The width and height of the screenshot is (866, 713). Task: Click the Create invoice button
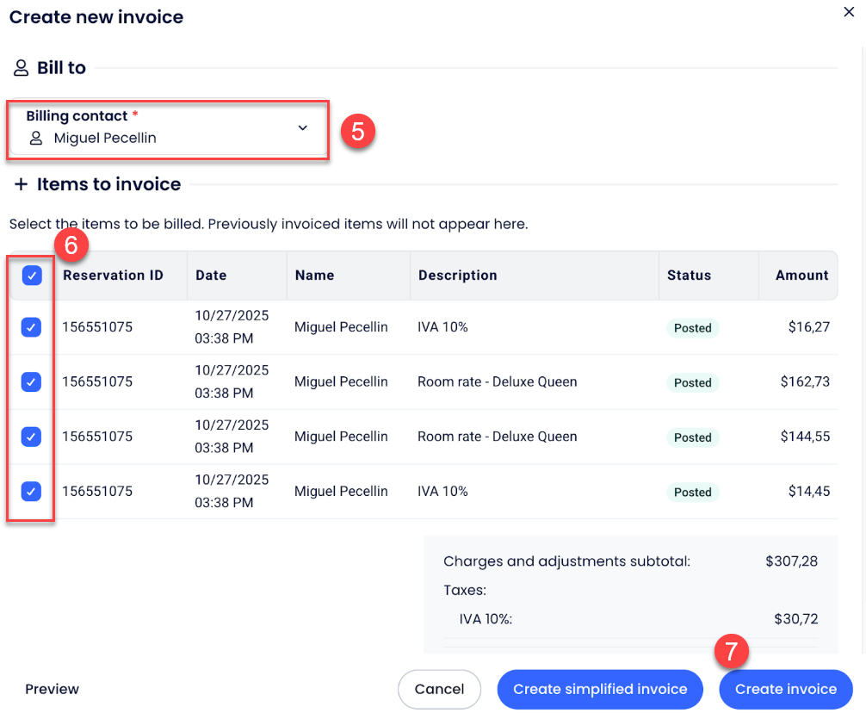pos(785,689)
